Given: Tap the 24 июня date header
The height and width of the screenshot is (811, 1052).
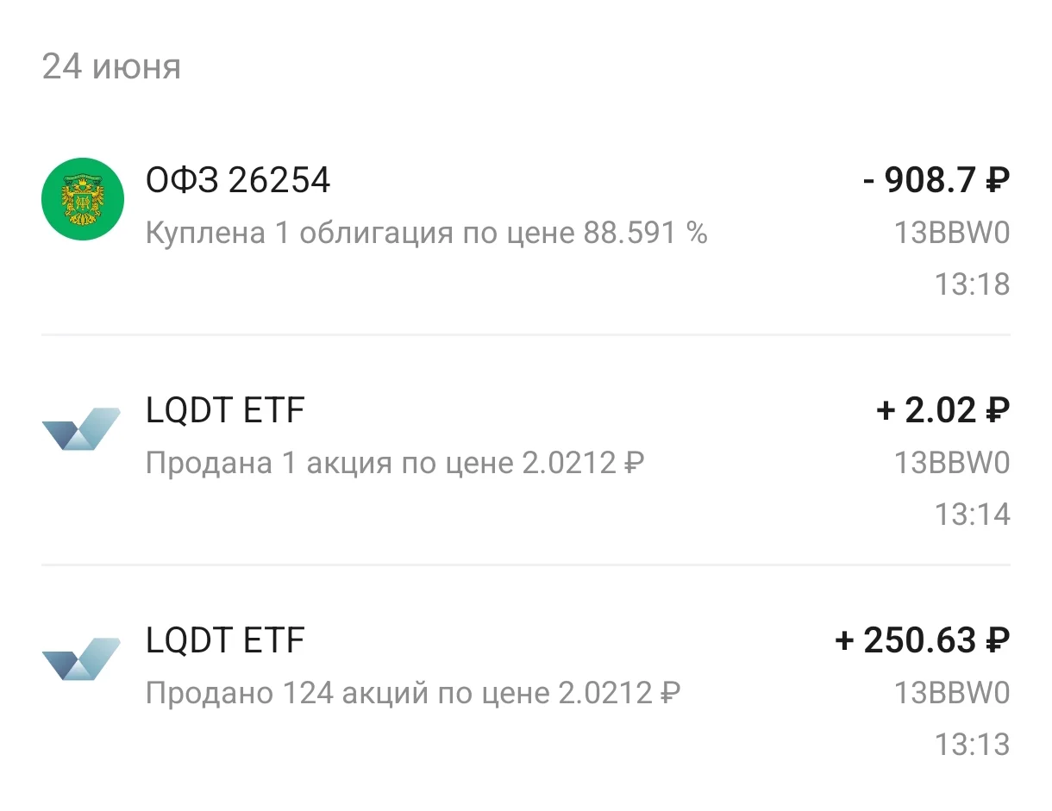Looking at the screenshot, I should point(111,66).
